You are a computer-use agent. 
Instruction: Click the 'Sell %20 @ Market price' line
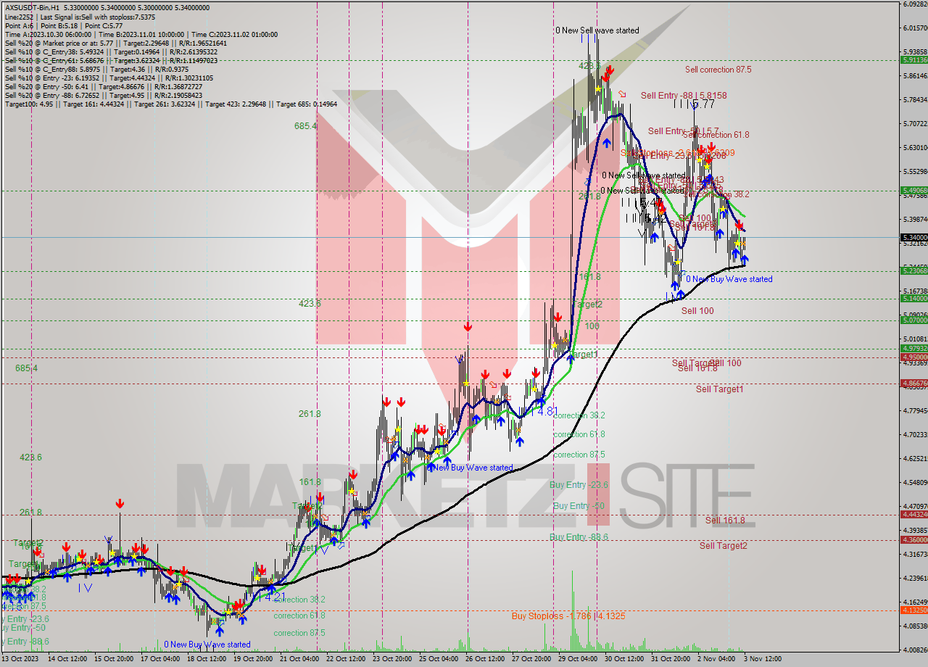115,43
